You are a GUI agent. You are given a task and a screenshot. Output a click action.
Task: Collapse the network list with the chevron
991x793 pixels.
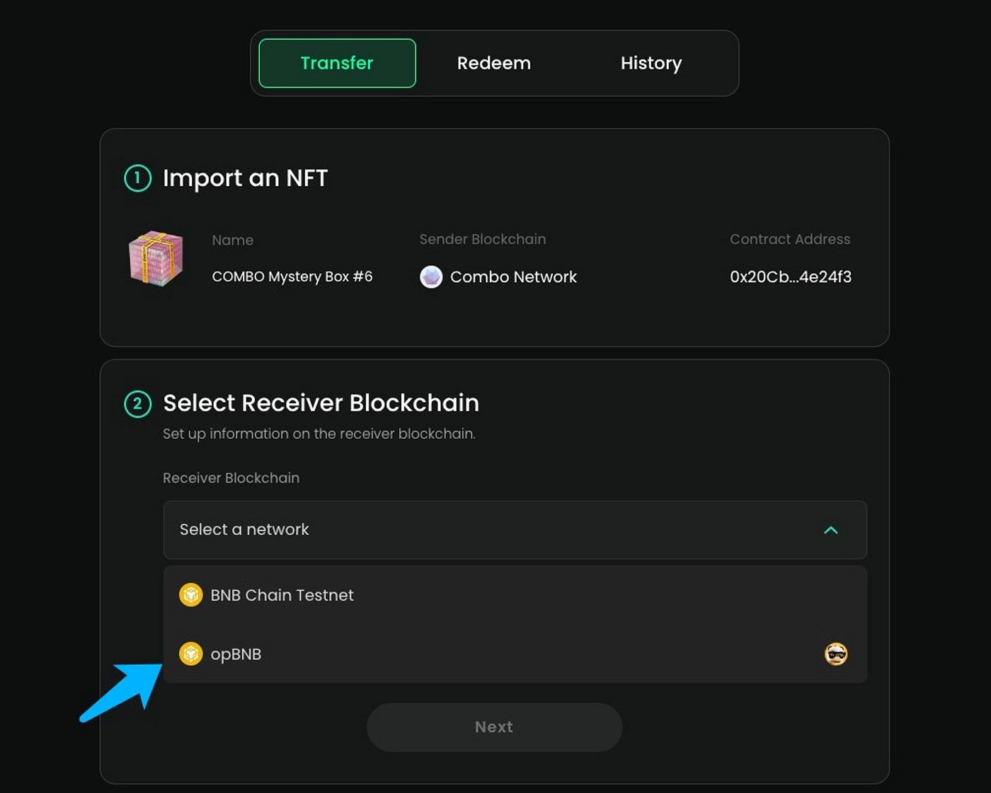(831, 530)
